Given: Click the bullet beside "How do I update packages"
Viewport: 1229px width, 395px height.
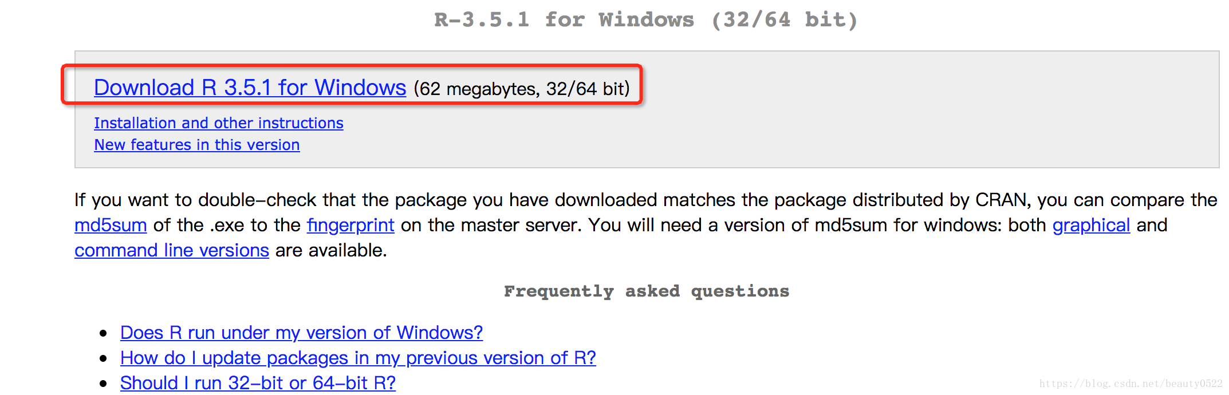Looking at the screenshot, I should coord(103,358).
